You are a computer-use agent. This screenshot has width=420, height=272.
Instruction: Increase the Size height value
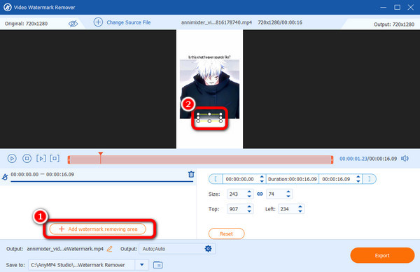pyautogui.click(x=288, y=192)
